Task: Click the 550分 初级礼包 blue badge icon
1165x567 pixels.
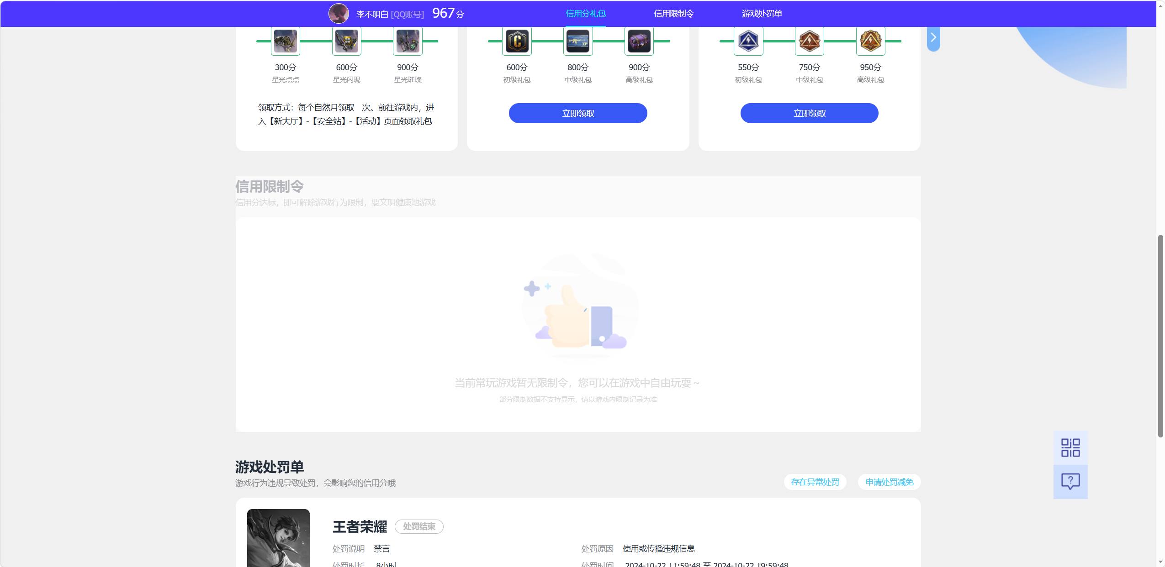Action: coord(748,41)
